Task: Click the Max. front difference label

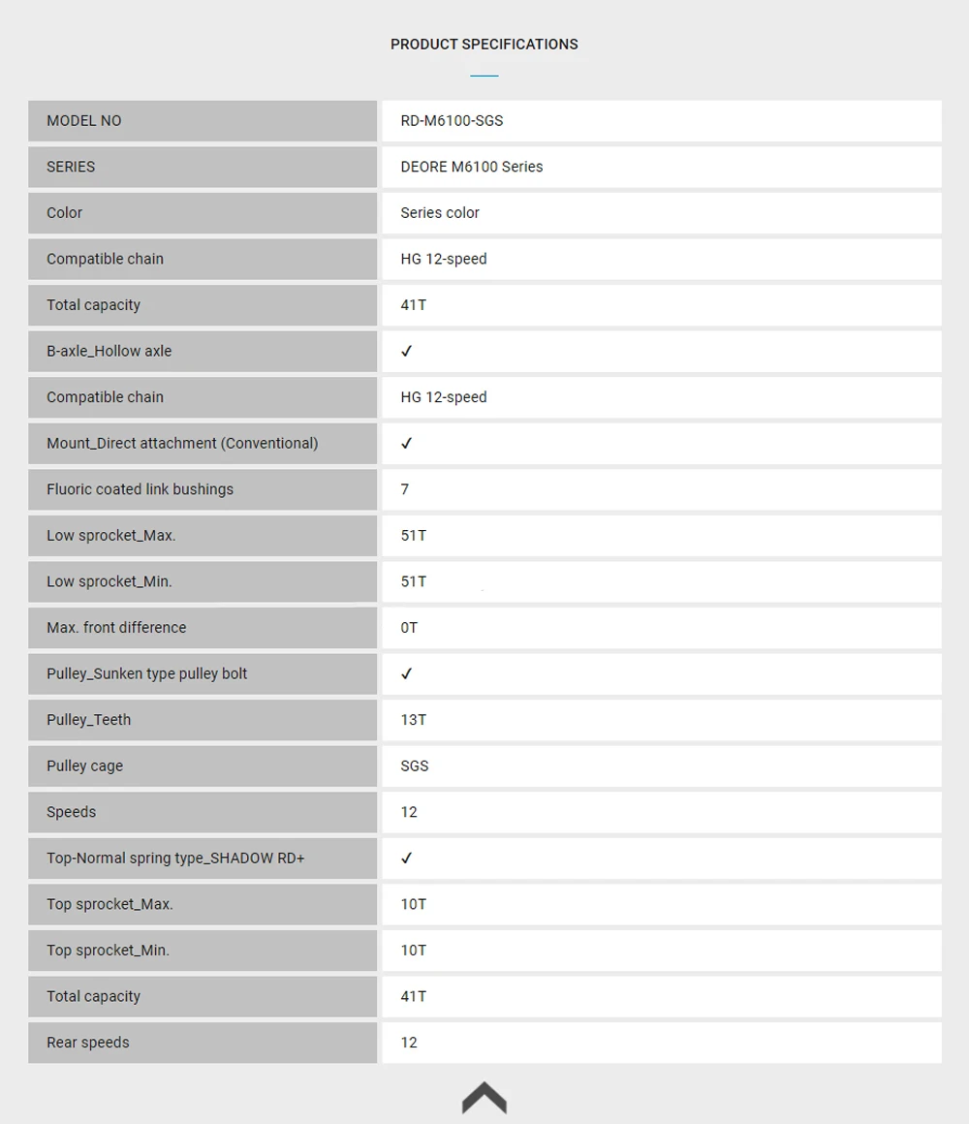Action: (x=116, y=627)
